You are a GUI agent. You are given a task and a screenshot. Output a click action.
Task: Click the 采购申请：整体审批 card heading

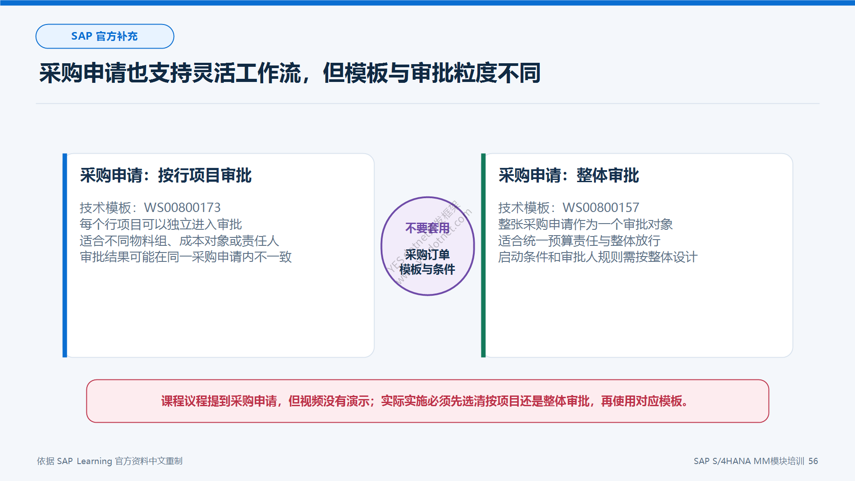click(x=569, y=175)
